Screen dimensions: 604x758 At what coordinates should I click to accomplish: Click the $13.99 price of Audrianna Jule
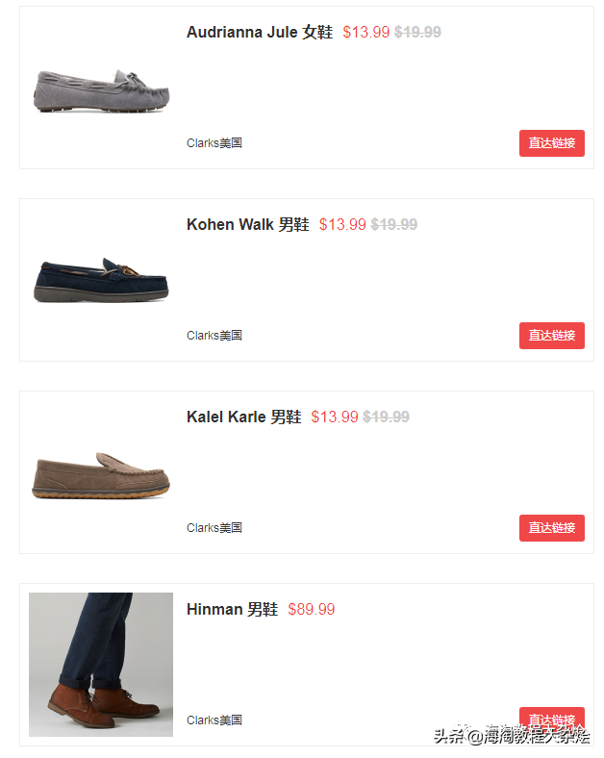coord(366,32)
